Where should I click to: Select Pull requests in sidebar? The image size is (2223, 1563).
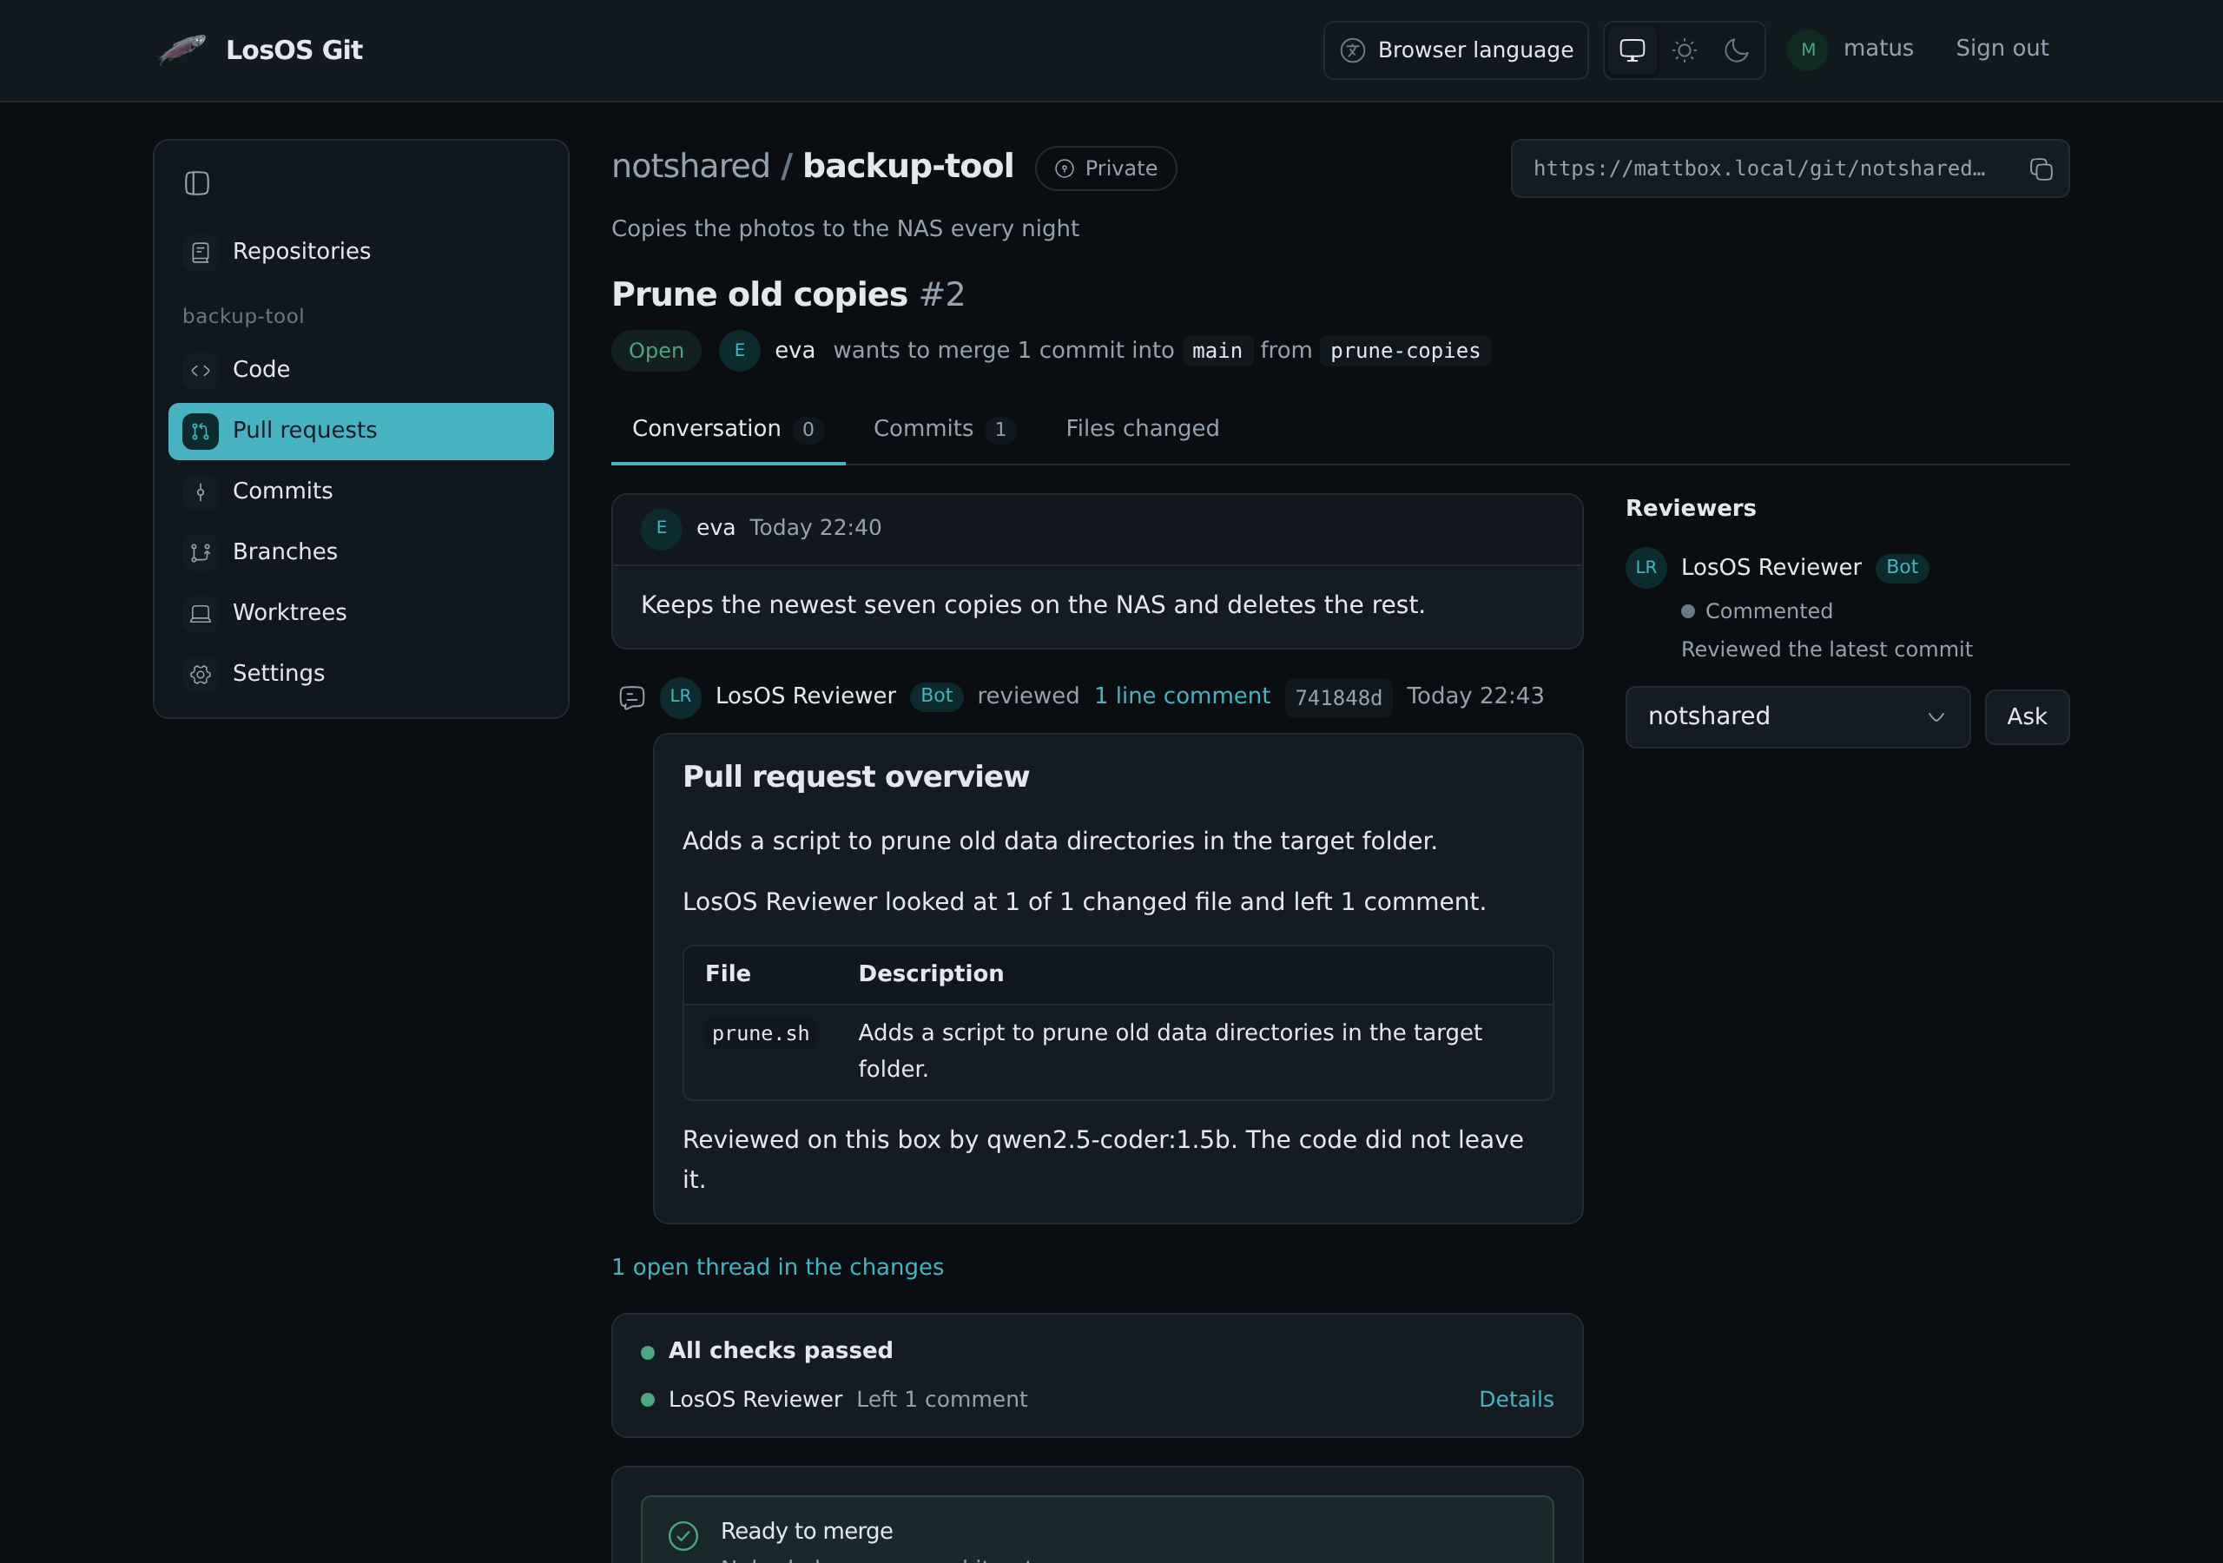pos(360,431)
